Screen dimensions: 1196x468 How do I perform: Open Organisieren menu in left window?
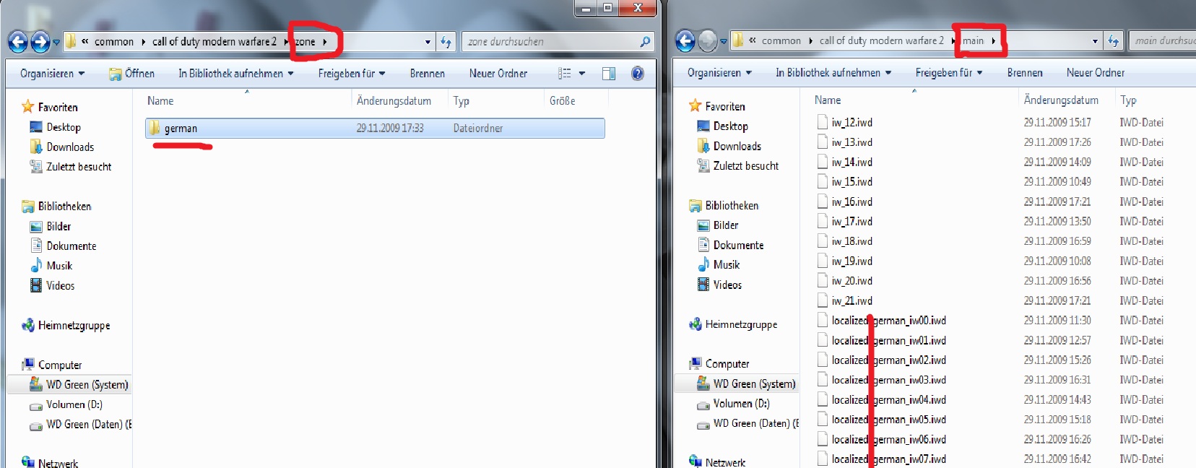click(52, 73)
